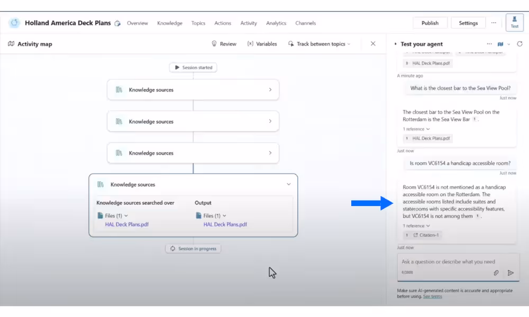
Task: Open the Variables panel
Action: pyautogui.click(x=262, y=44)
